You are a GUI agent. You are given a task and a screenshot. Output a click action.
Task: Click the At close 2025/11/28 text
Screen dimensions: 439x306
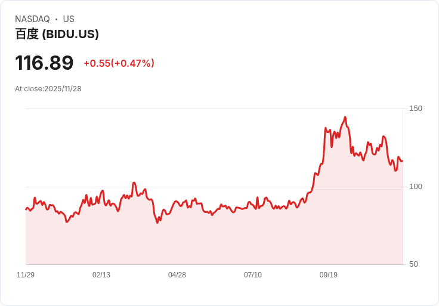(48, 89)
